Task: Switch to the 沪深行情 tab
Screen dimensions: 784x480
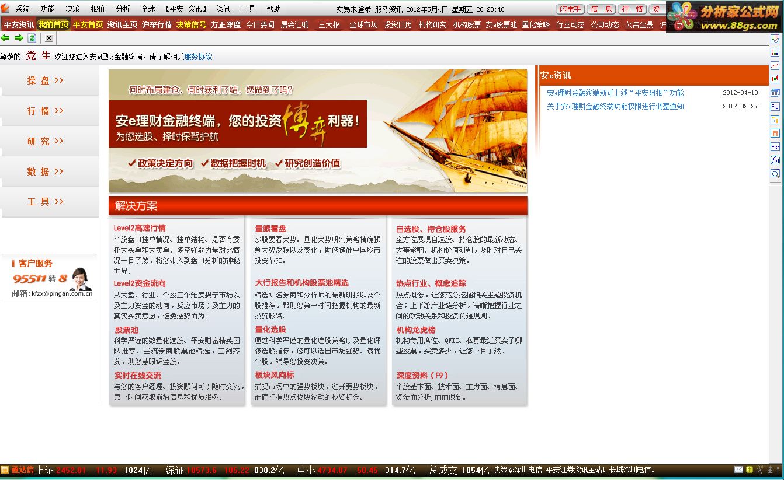Action: (x=157, y=24)
